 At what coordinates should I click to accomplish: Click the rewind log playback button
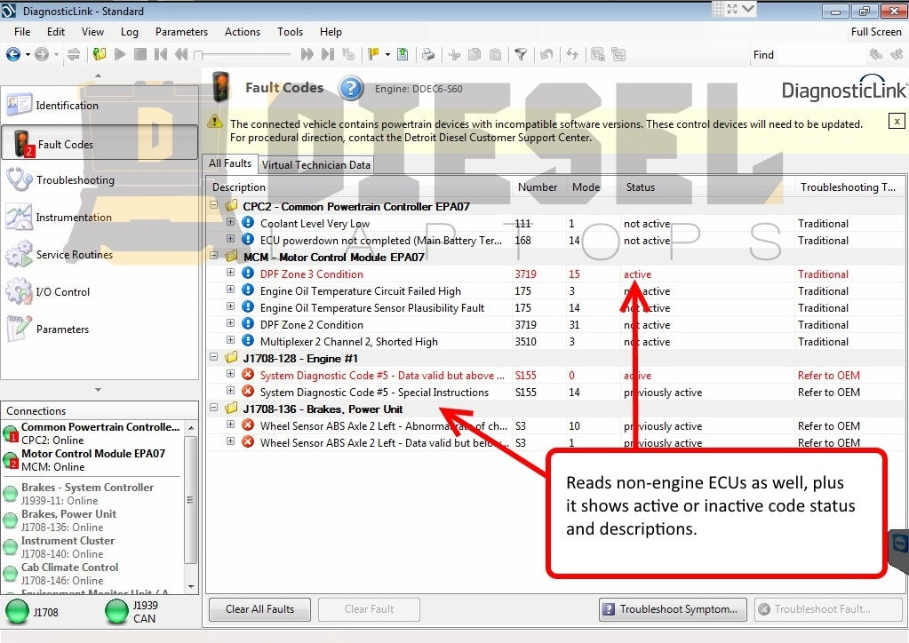[x=181, y=54]
